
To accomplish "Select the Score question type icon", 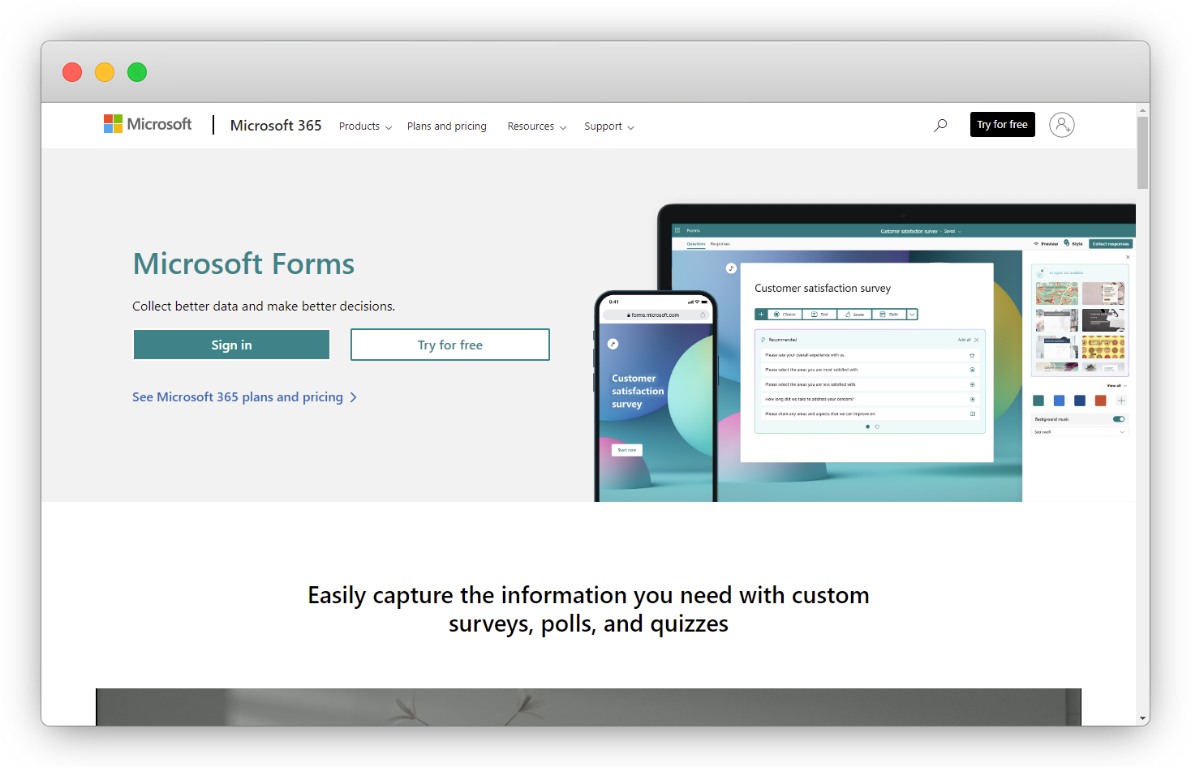I will (848, 315).
